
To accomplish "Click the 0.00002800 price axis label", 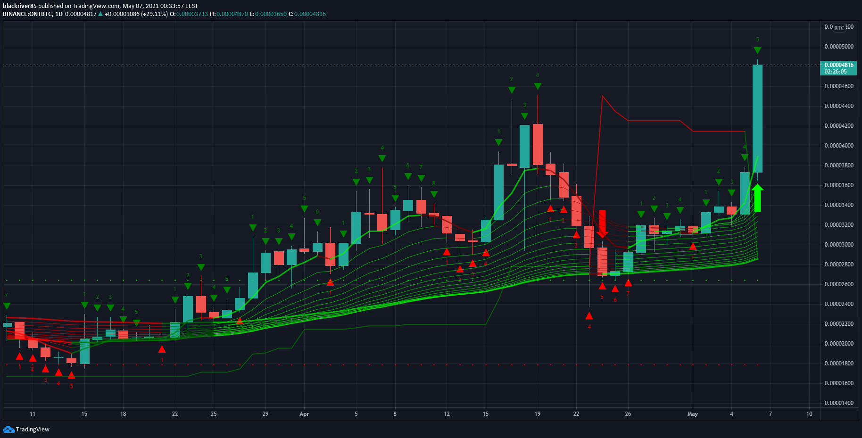I will coord(839,264).
